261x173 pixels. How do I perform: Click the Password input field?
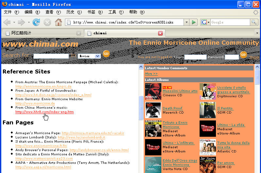[232, 57]
